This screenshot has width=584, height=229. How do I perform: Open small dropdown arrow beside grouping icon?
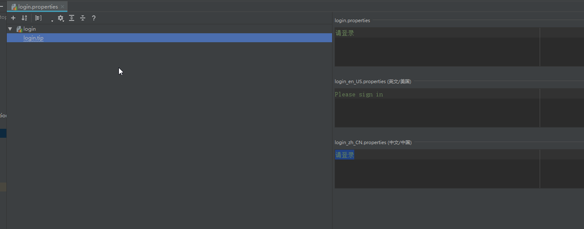coord(52,20)
